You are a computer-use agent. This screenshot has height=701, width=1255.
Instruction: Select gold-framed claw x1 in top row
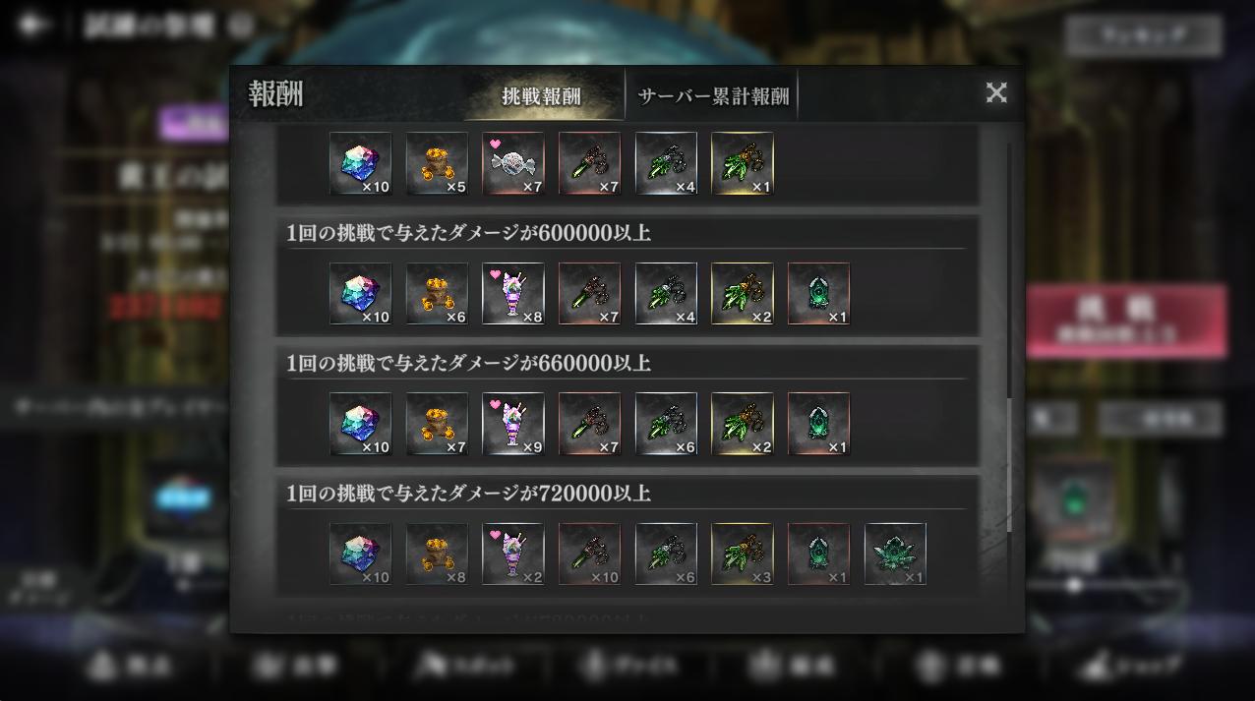[x=742, y=163]
